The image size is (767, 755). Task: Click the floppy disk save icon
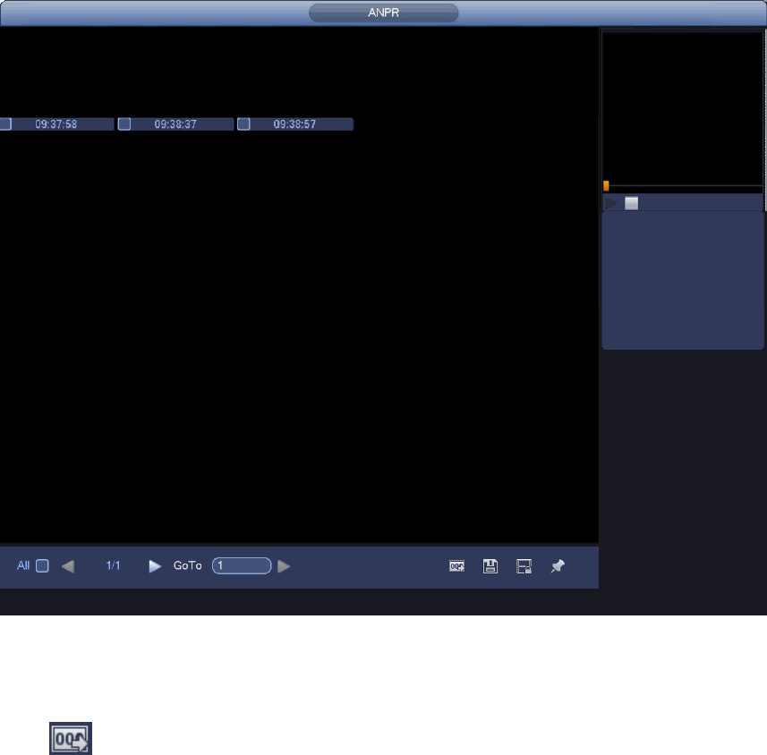(490, 566)
